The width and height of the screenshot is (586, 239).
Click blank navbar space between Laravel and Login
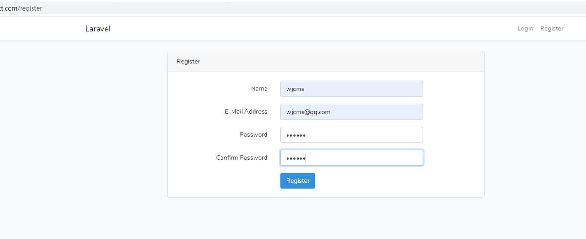(311, 29)
